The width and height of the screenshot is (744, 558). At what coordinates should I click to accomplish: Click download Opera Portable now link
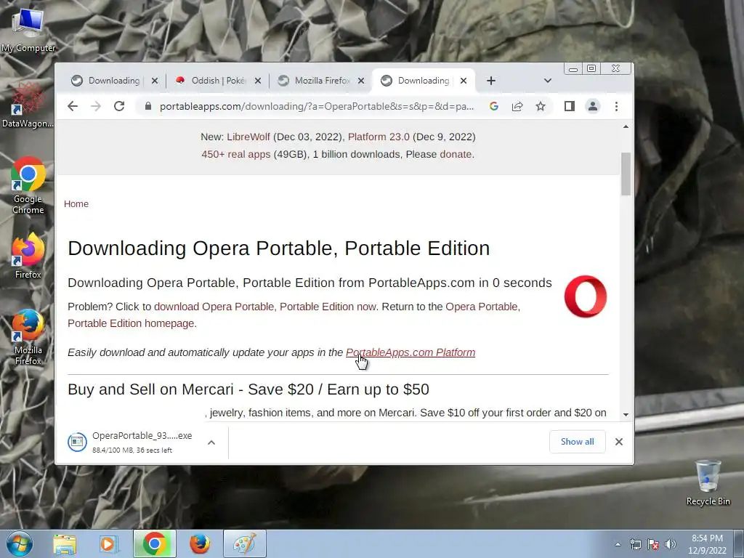pos(265,307)
